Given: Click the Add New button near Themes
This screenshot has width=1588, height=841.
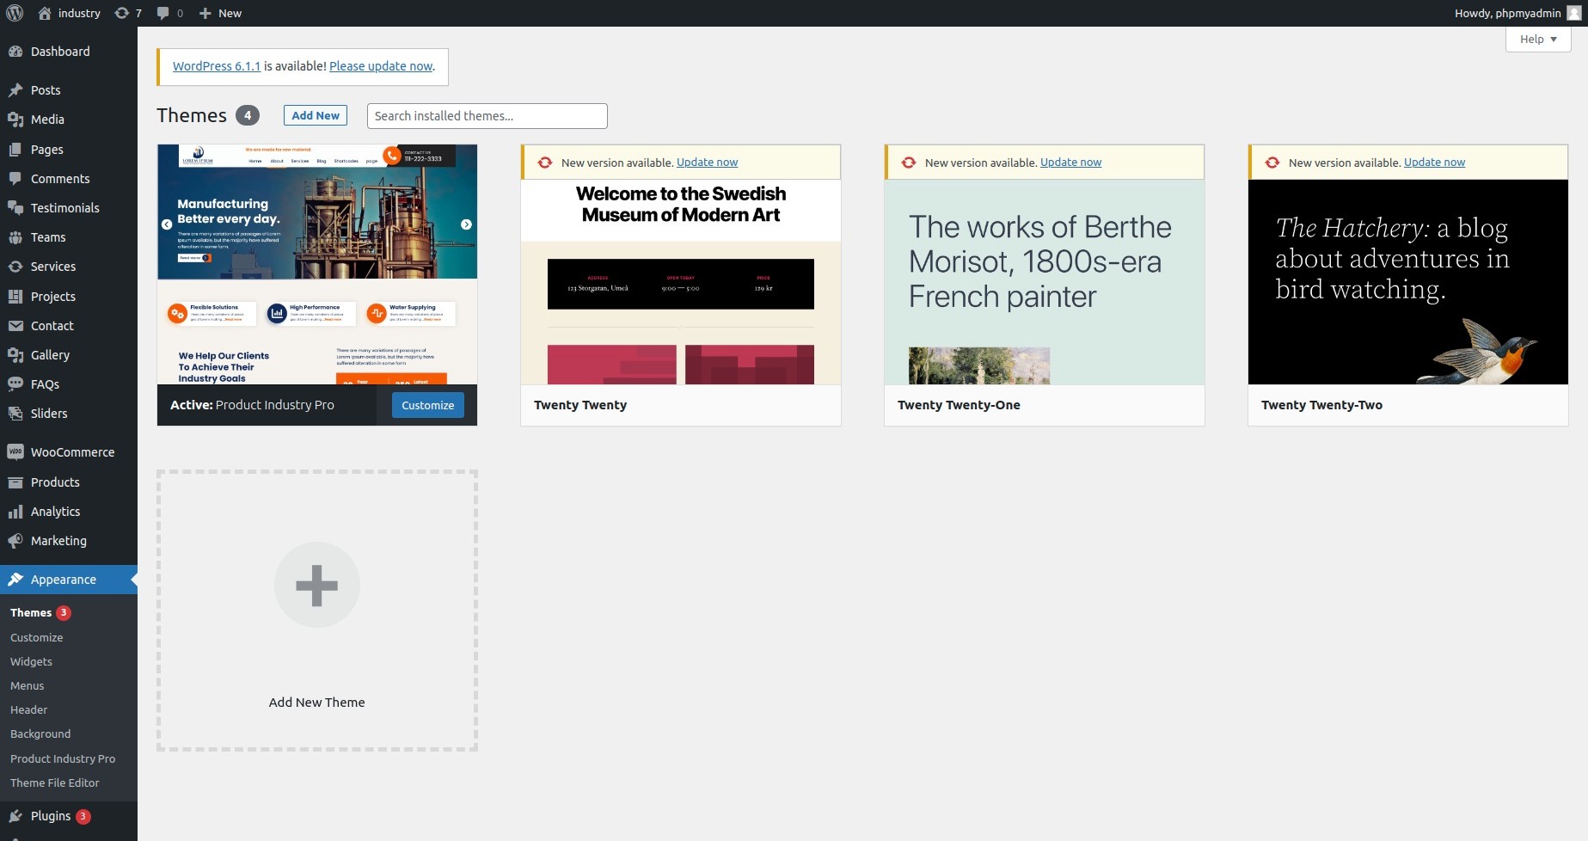Looking at the screenshot, I should click(x=316, y=115).
